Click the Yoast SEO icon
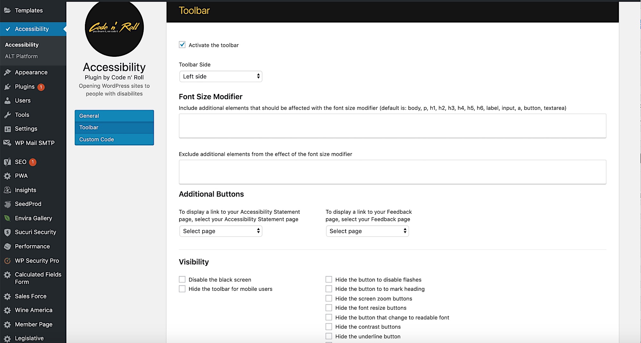The width and height of the screenshot is (641, 343). [7, 162]
